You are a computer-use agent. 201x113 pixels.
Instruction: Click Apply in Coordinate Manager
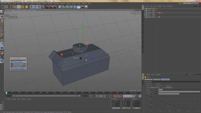tap(137, 108)
